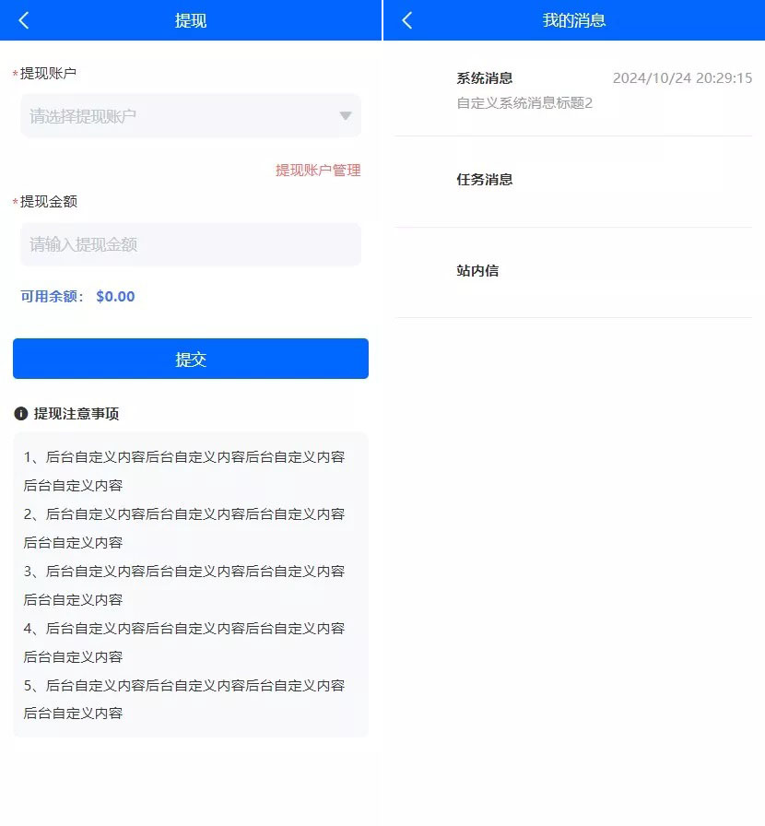Click the 我的消息 page title
The width and height of the screenshot is (765, 826).
click(x=573, y=19)
